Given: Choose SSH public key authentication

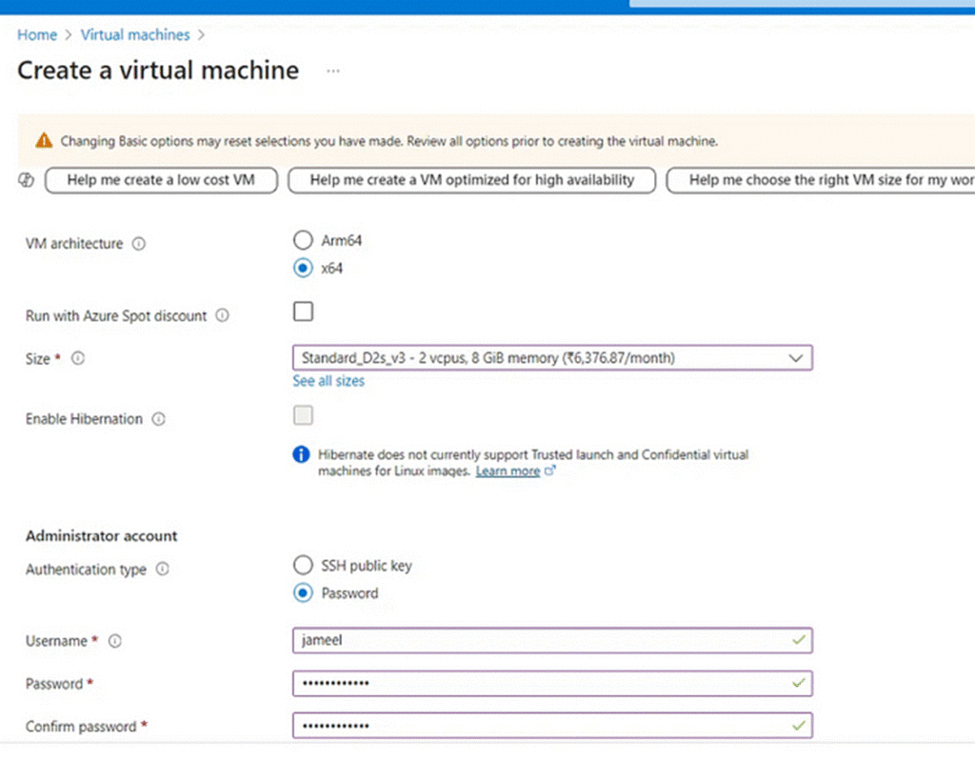Looking at the screenshot, I should point(303,565).
